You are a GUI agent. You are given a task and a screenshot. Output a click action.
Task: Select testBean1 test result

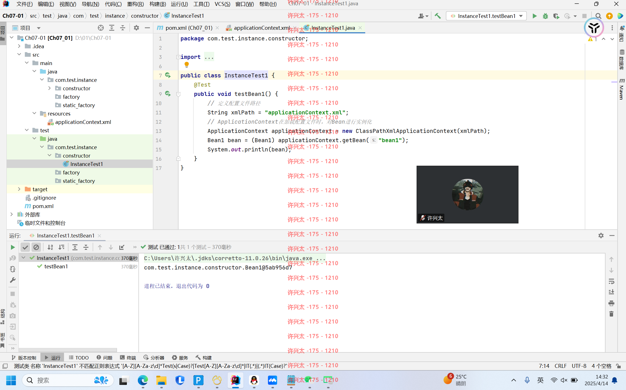pyautogui.click(x=56, y=266)
